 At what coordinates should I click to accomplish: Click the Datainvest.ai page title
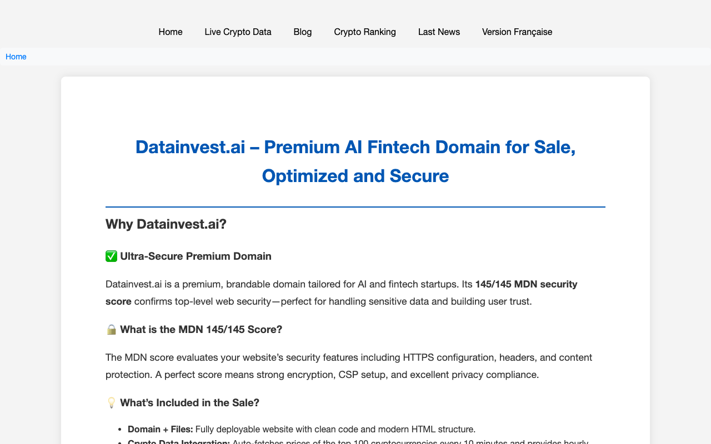tap(355, 162)
